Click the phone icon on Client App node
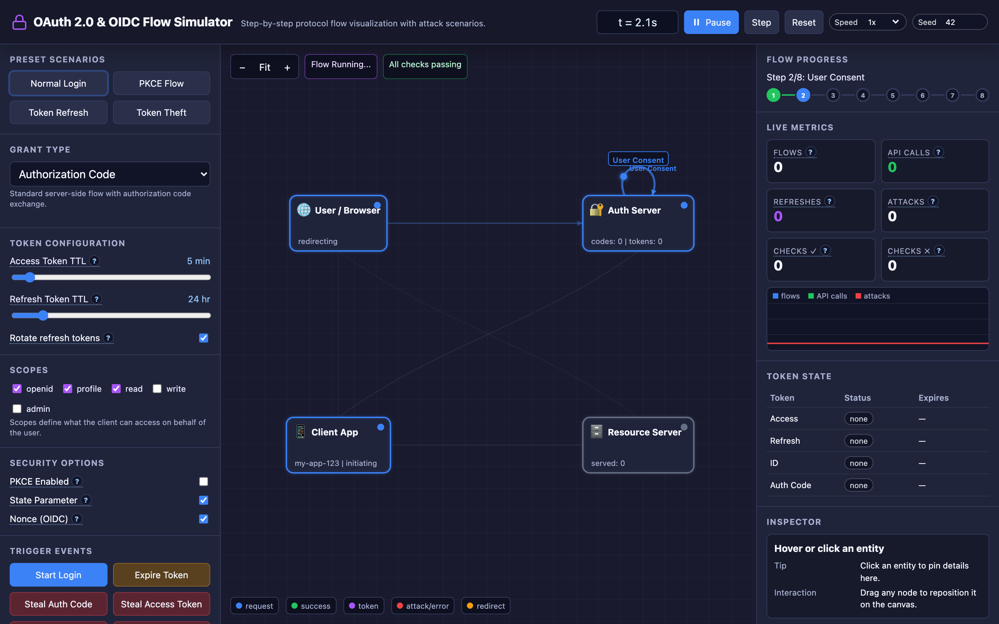This screenshot has width=999, height=624. 300,432
